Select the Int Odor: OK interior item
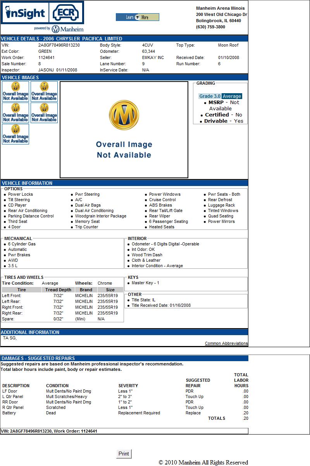 (143, 249)
